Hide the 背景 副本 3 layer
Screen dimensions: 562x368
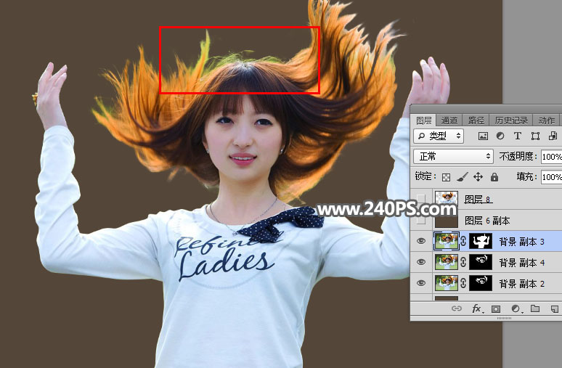[x=421, y=241]
